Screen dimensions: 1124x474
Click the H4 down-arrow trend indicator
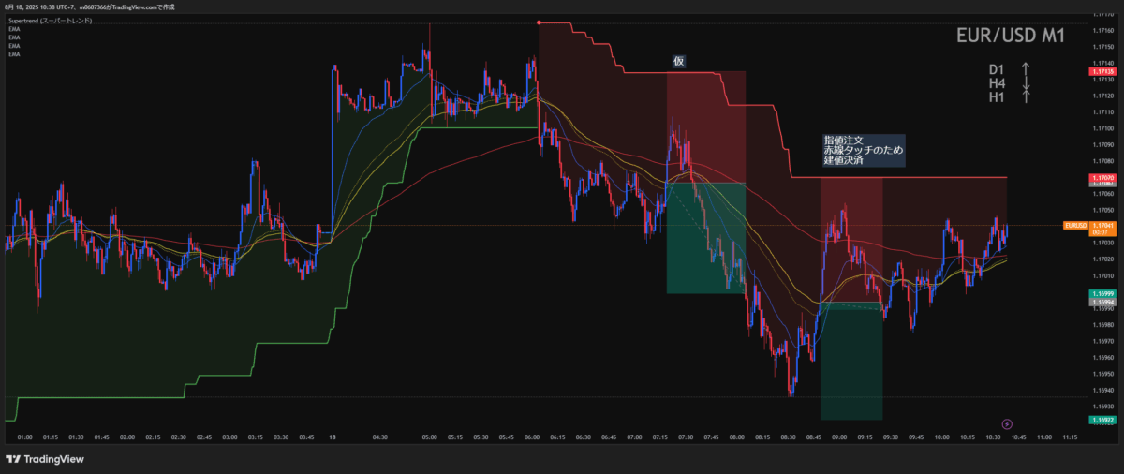pyautogui.click(x=1026, y=83)
